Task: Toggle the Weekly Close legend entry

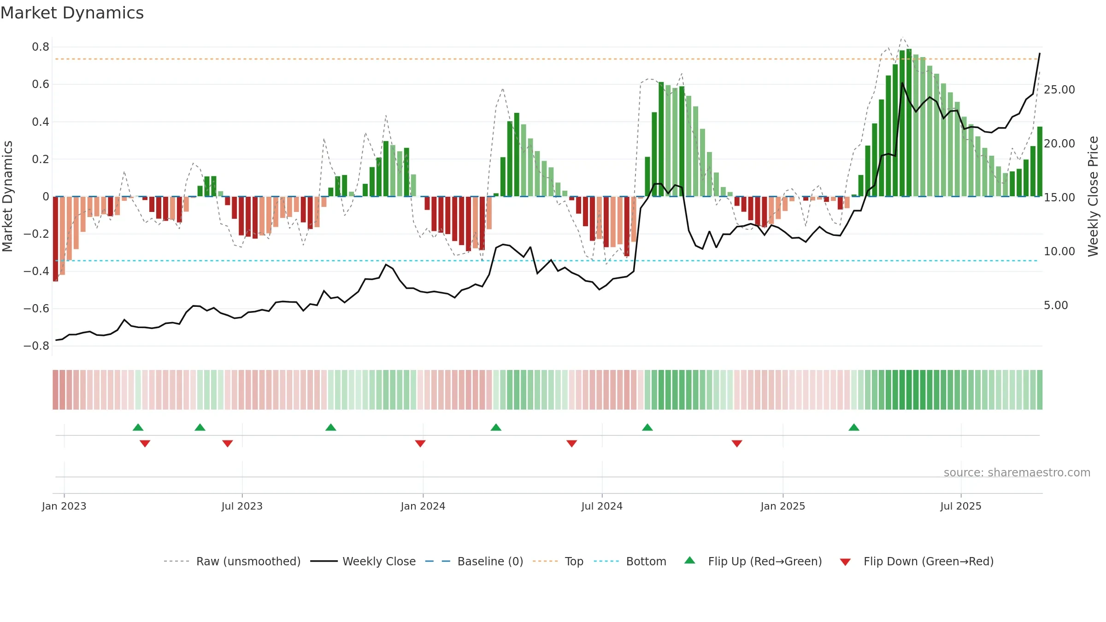Action: (363, 561)
